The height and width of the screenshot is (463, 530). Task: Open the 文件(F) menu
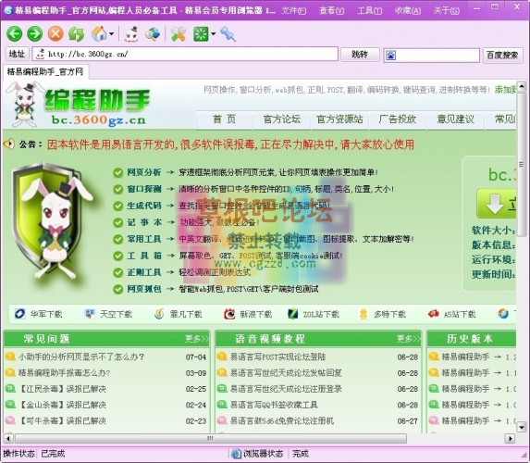click(294, 10)
